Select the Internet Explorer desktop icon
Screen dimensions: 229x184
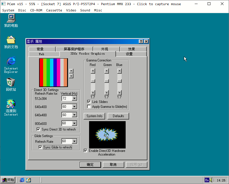point(11,65)
